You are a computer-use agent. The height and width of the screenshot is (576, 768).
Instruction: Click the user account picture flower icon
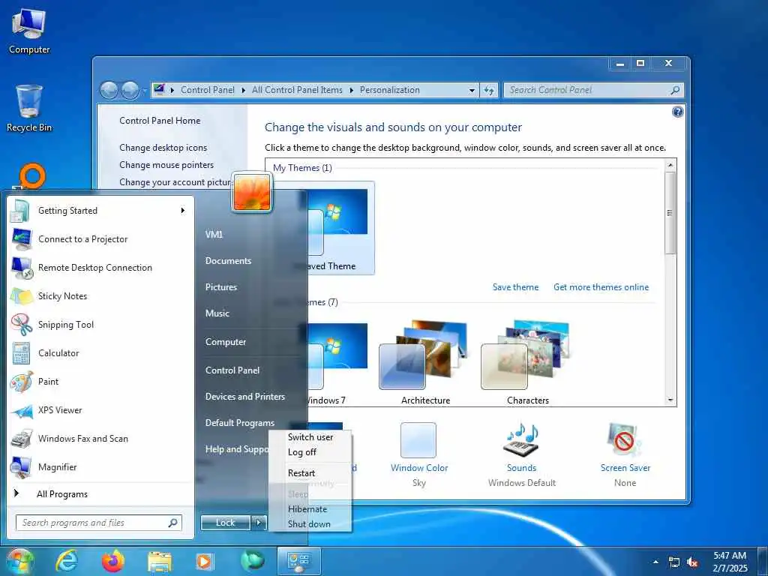tap(252, 193)
